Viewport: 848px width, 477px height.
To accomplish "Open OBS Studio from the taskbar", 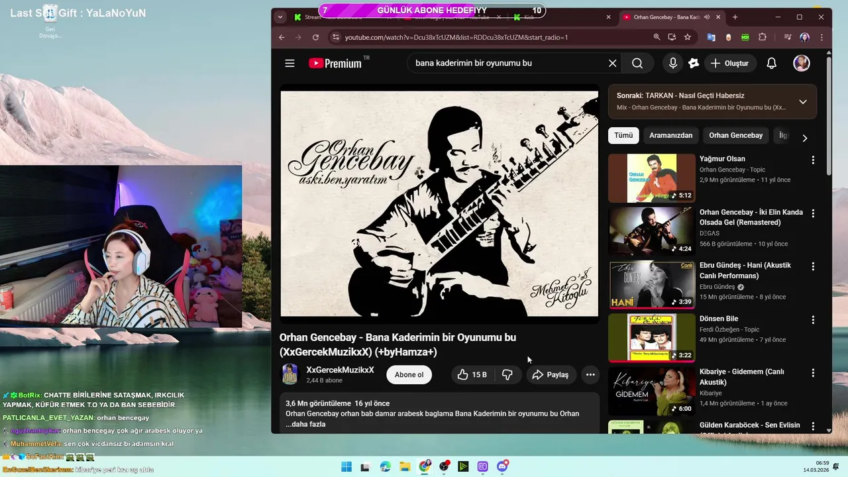I will (x=444, y=466).
